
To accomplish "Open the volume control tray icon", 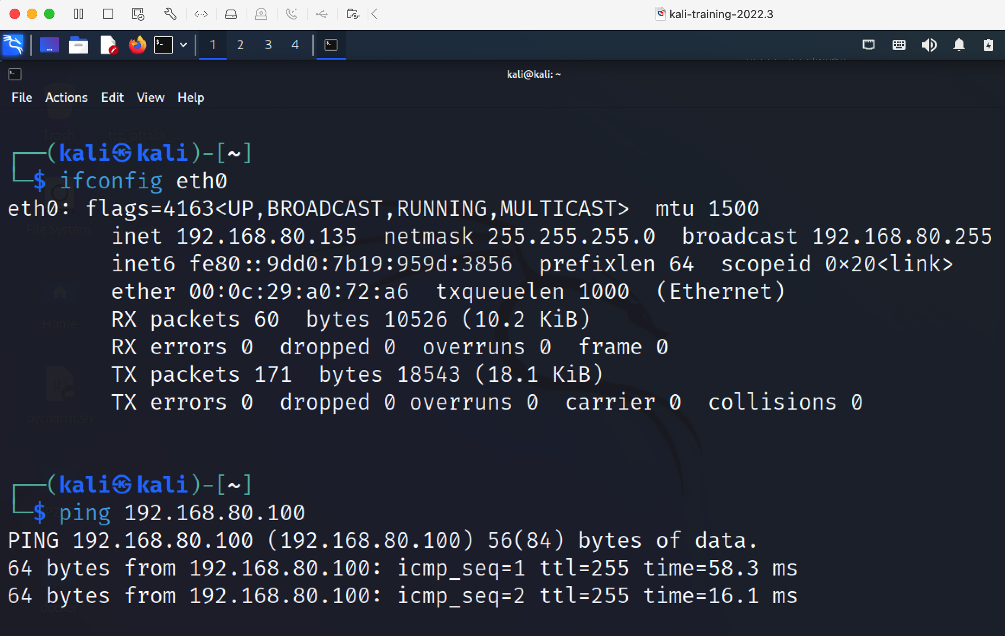I will coord(929,45).
